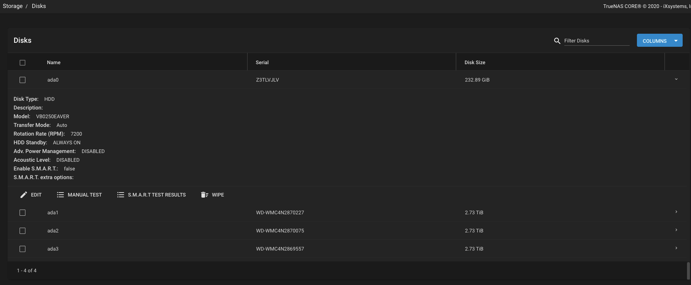Open the Columns dropdown arrow

coord(676,41)
